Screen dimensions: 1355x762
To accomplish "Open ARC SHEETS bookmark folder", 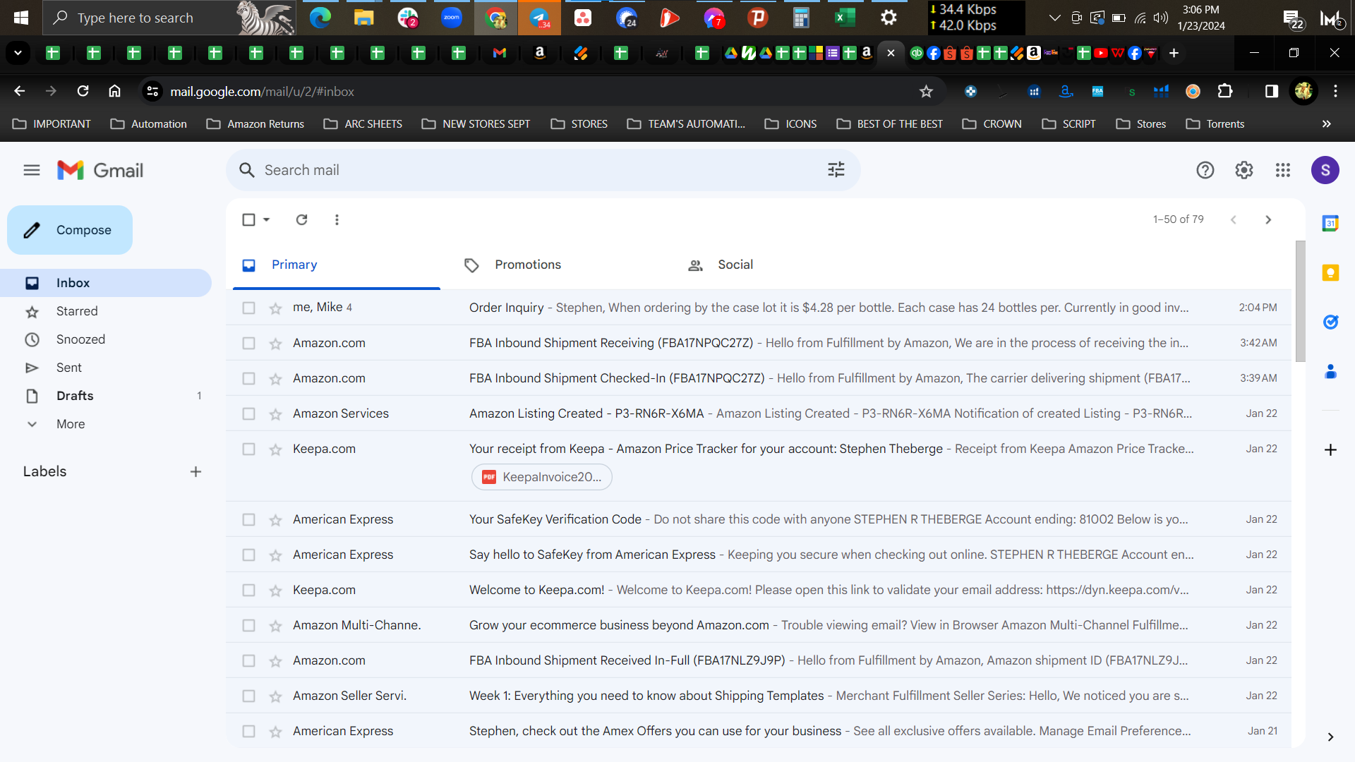I will point(363,123).
